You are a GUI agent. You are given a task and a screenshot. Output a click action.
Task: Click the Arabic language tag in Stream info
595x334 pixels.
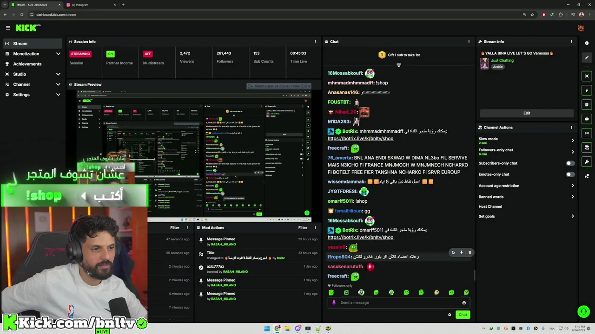click(498, 67)
